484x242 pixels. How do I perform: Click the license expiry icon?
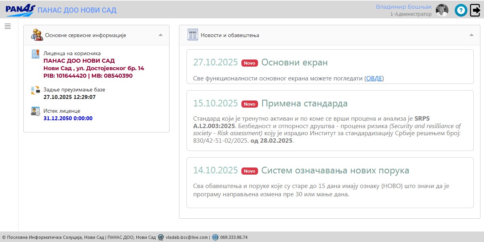pyautogui.click(x=36, y=112)
